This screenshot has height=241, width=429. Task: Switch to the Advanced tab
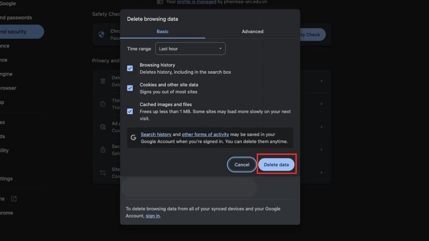(252, 31)
